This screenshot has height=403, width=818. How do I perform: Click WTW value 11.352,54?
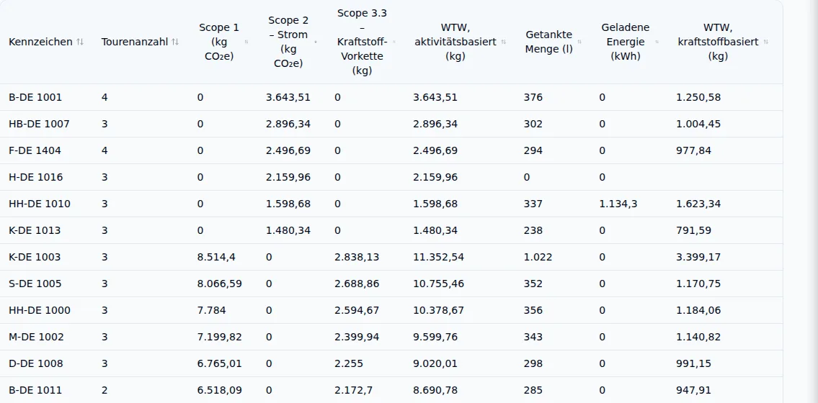click(438, 257)
